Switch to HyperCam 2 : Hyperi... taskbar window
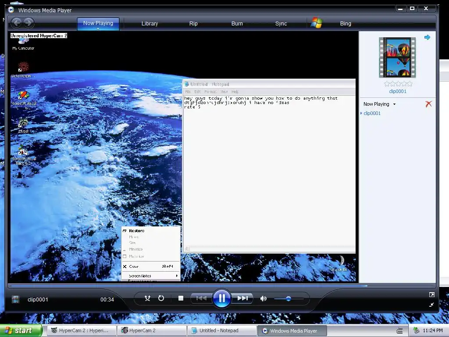Image resolution: width=449 pixels, height=337 pixels. [81, 331]
